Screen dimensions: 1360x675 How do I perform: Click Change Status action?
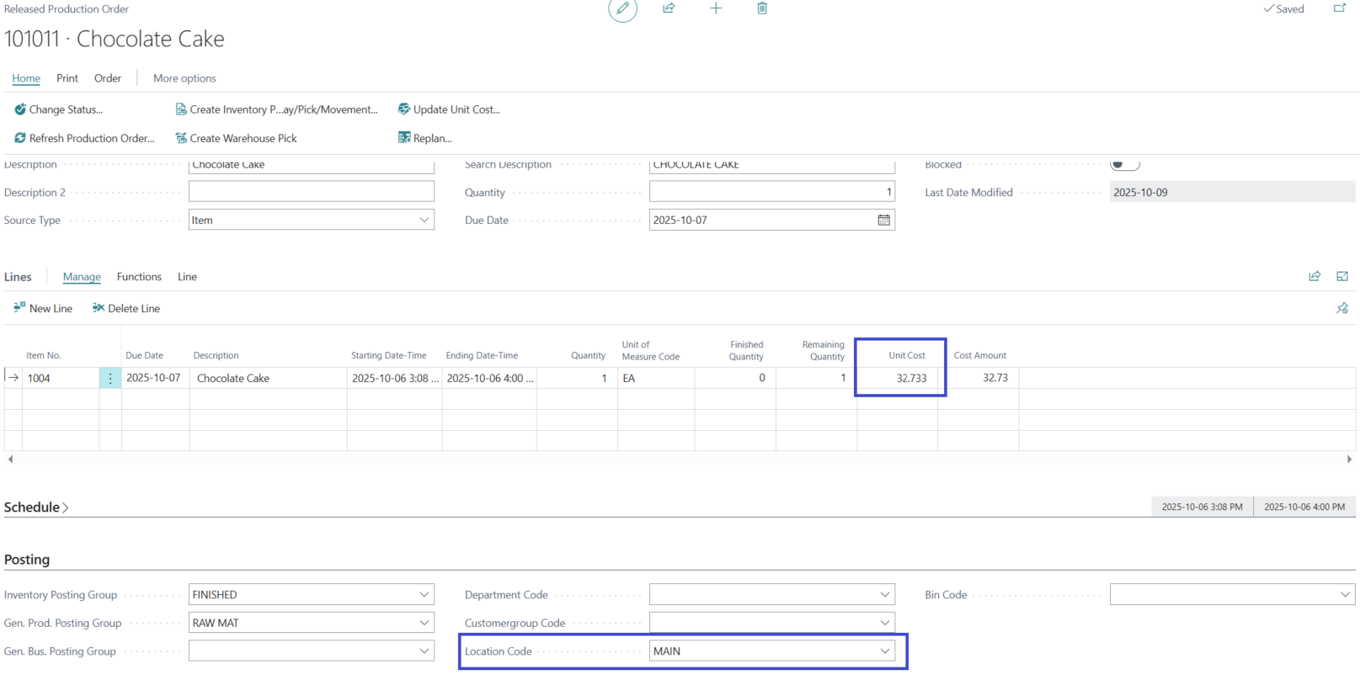tap(59, 109)
